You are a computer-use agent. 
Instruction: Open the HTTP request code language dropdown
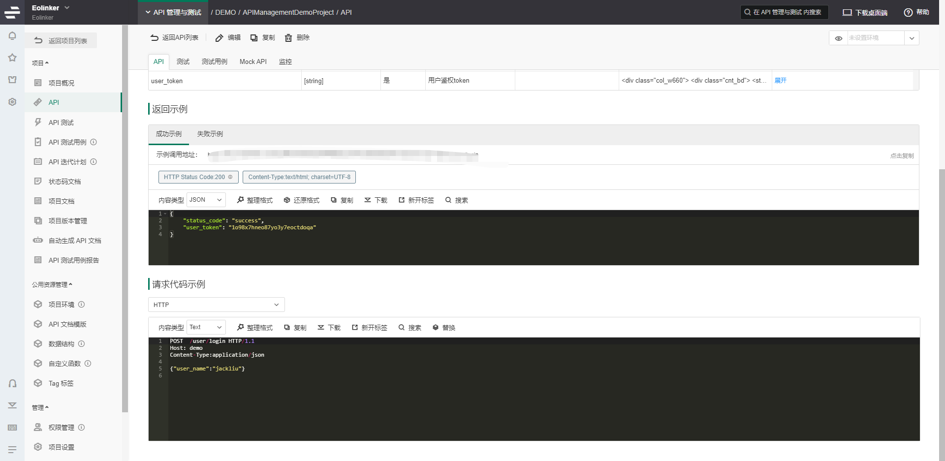tap(216, 305)
